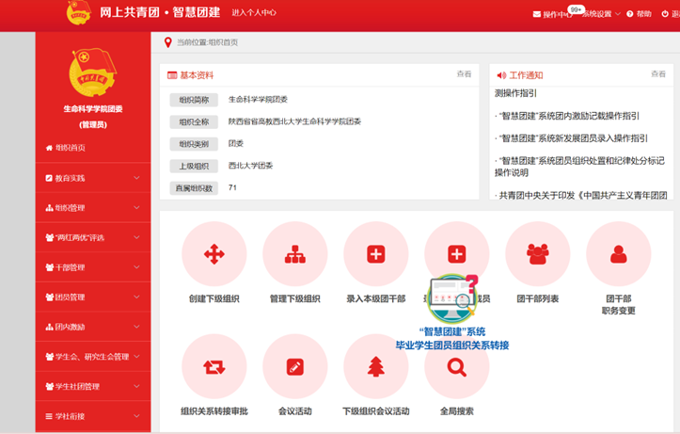Click the 组织首页 home icon
This screenshot has width=680, height=434.
pos(50,148)
